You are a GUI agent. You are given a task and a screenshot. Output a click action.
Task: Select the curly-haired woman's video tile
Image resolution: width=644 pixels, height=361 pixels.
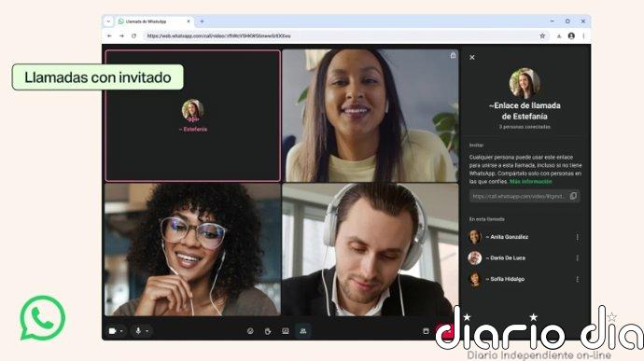click(x=192, y=249)
